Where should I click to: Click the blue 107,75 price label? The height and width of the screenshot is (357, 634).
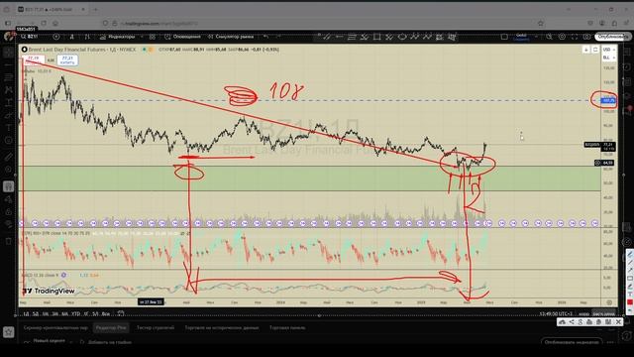pyautogui.click(x=608, y=100)
